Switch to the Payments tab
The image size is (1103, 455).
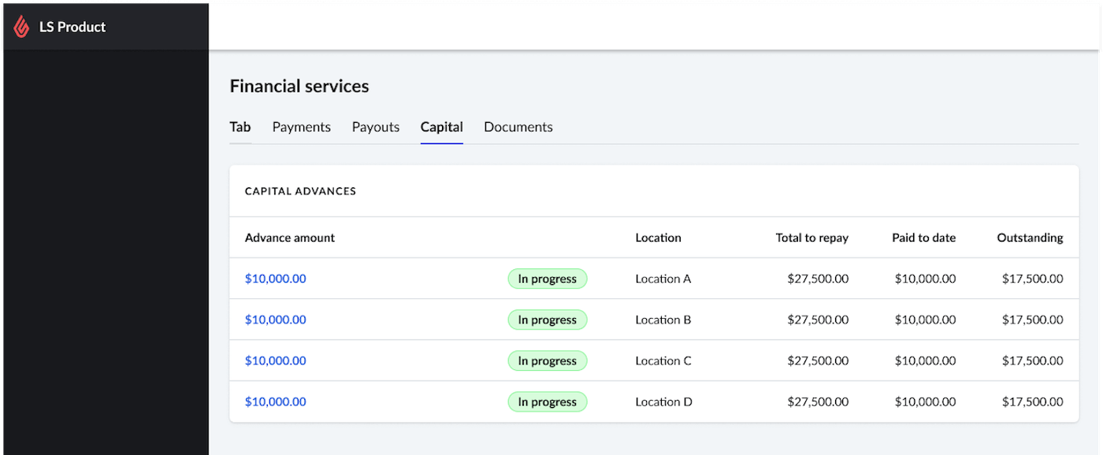click(301, 127)
